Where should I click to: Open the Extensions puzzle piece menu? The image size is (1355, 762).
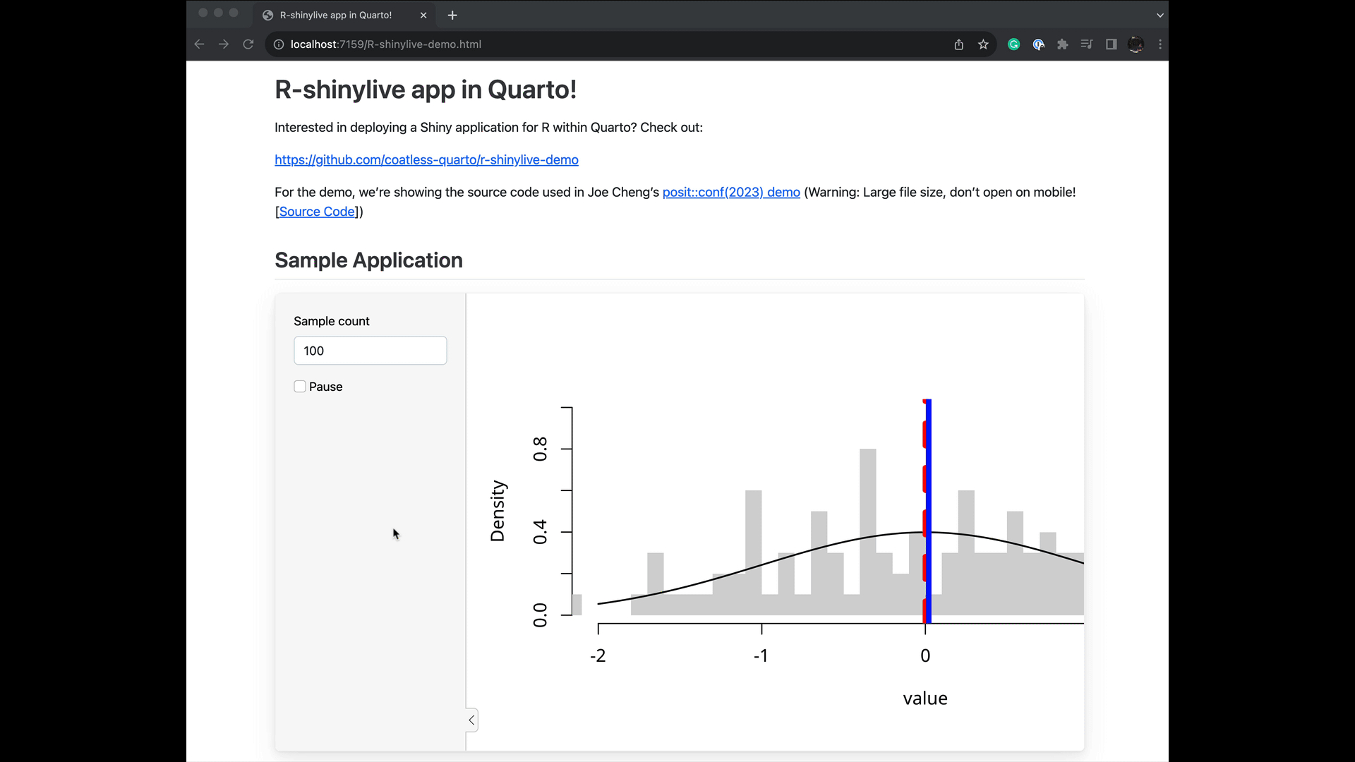[1062, 44]
